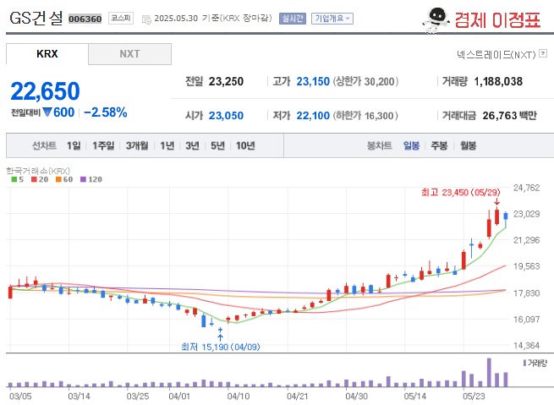Screen dimensions: 554x405
Task: Click the purple 120-day moving average legend
Action: [91, 179]
